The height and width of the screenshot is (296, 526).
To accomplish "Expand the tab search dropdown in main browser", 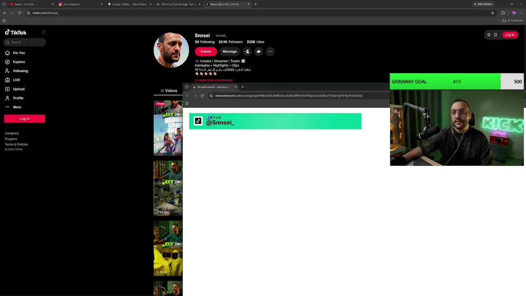I will (4, 4).
